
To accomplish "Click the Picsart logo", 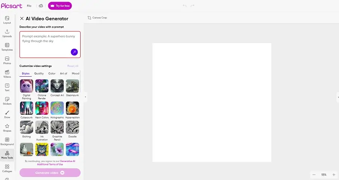I will click(x=12, y=6).
